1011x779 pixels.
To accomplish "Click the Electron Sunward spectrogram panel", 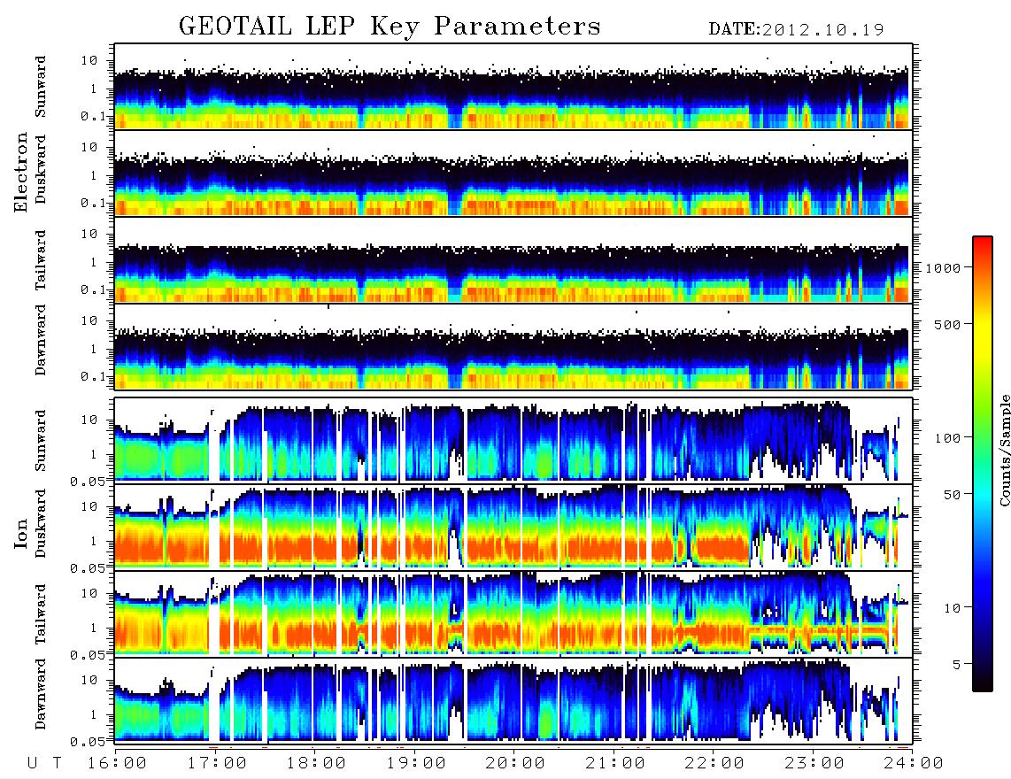I will [513, 87].
